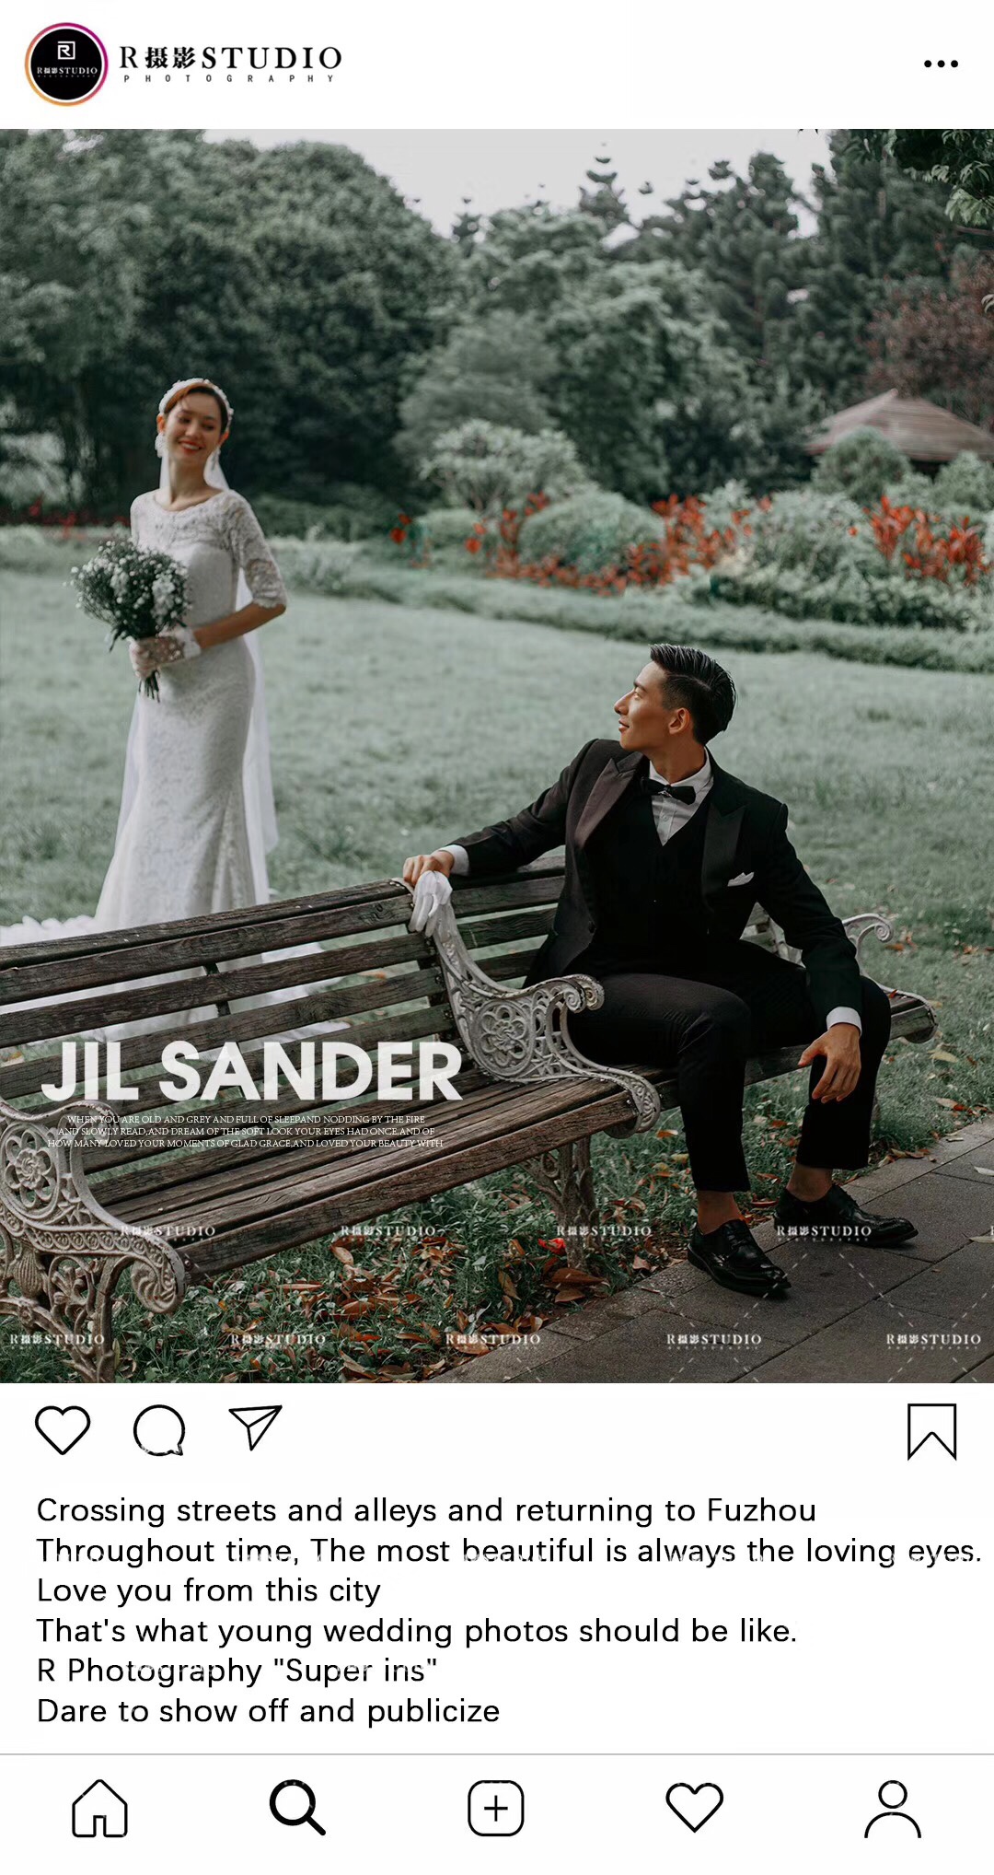This screenshot has height=1875, width=994.
Task: Open the activity heart in the bottom bar
Action: 694,1807
